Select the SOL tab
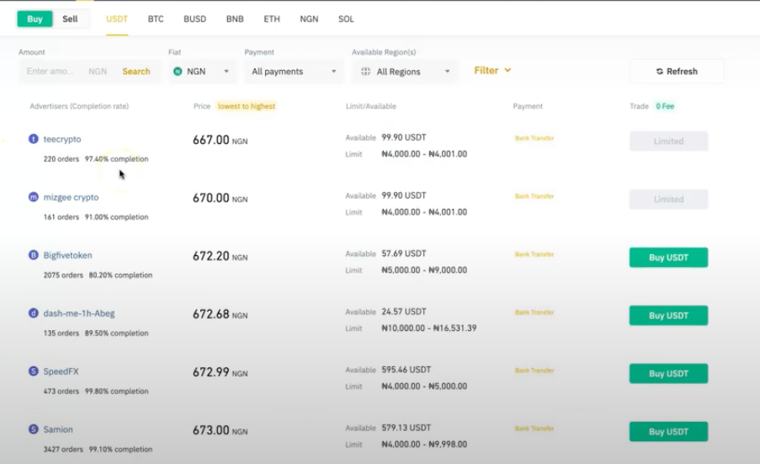 tap(346, 19)
